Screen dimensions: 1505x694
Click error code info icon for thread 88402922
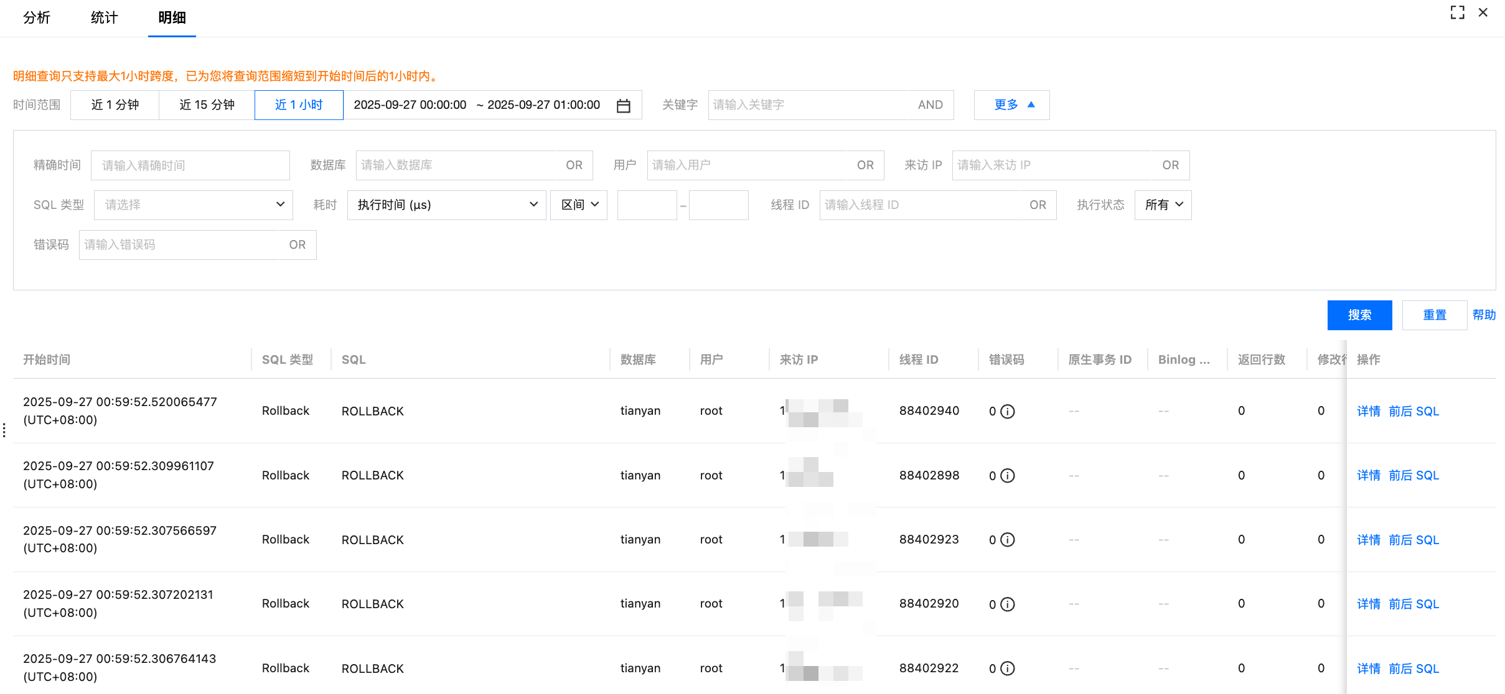1007,669
